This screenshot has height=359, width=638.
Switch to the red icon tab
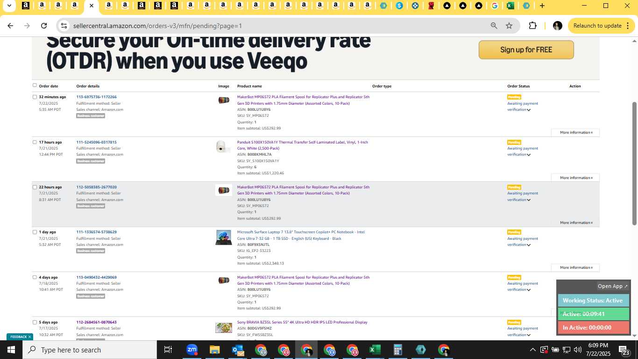(x=431, y=6)
